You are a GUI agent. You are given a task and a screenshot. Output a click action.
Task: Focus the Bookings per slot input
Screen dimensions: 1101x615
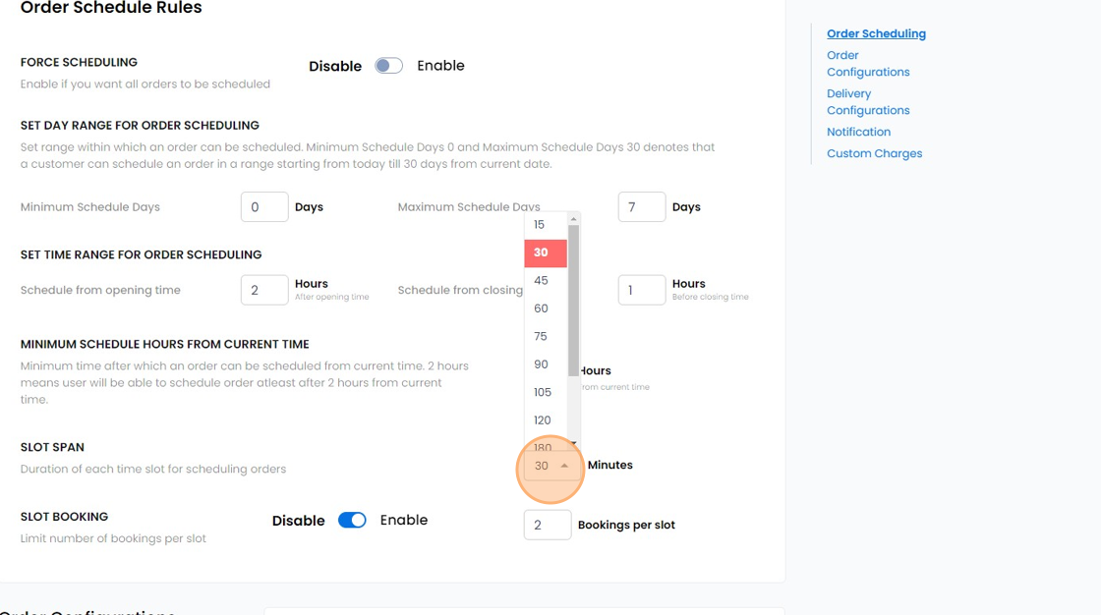[547, 525]
